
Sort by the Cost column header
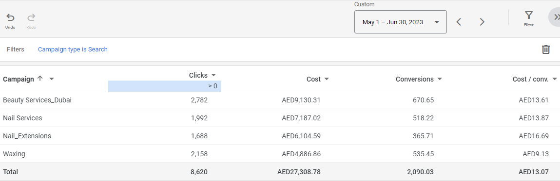click(313, 79)
